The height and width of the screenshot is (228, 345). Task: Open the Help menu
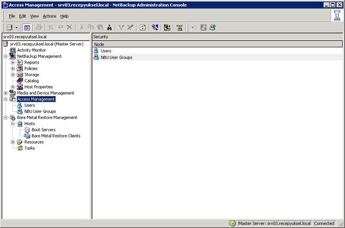coord(64,16)
